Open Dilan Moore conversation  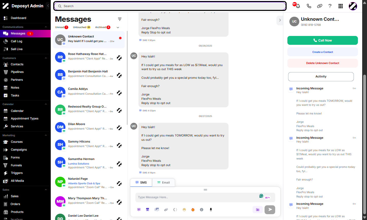(89, 127)
